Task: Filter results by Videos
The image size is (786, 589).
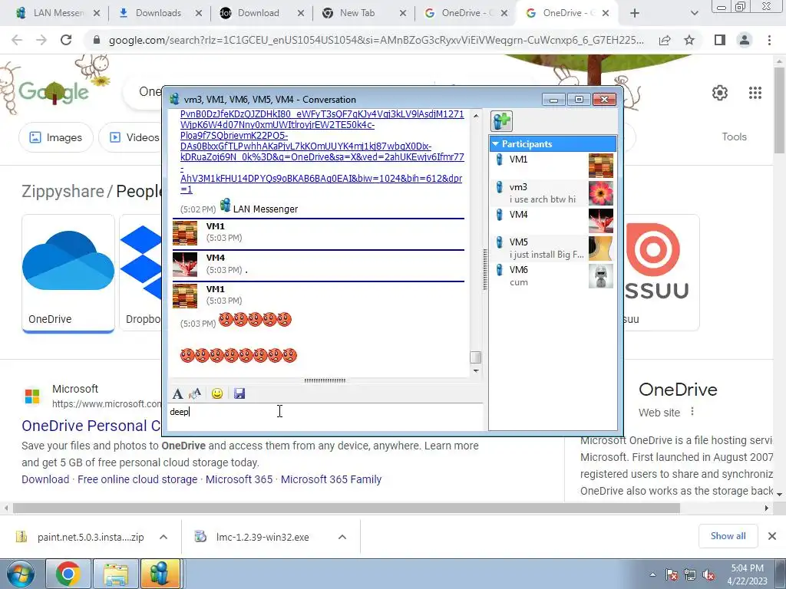Action: (x=134, y=137)
